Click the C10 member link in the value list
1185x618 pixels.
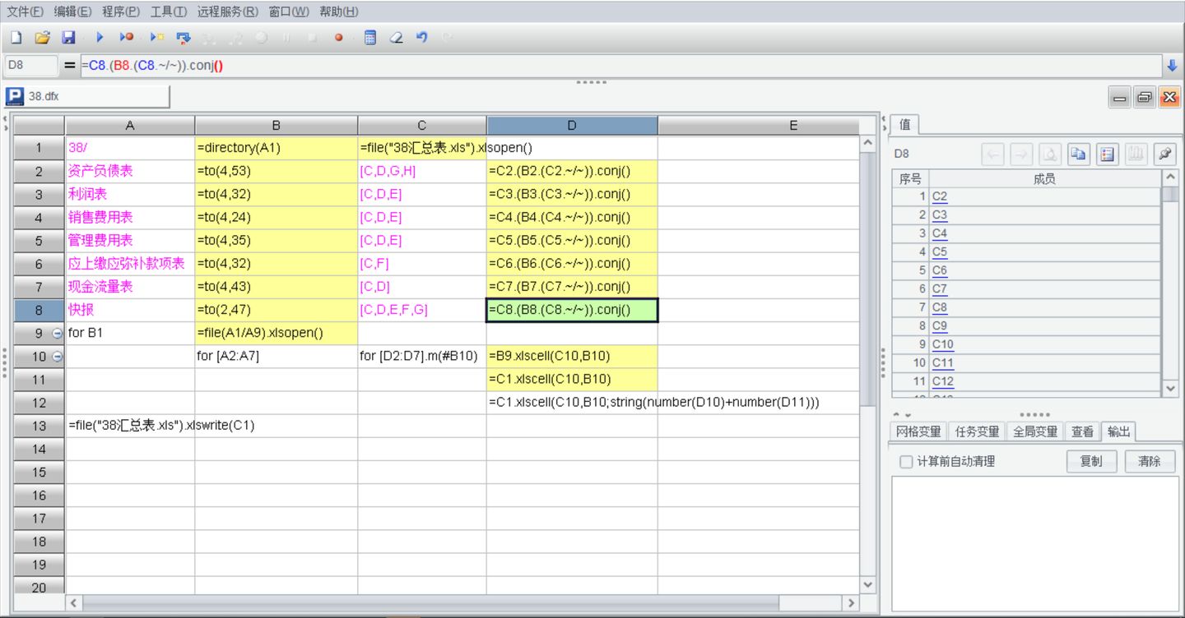pos(943,344)
